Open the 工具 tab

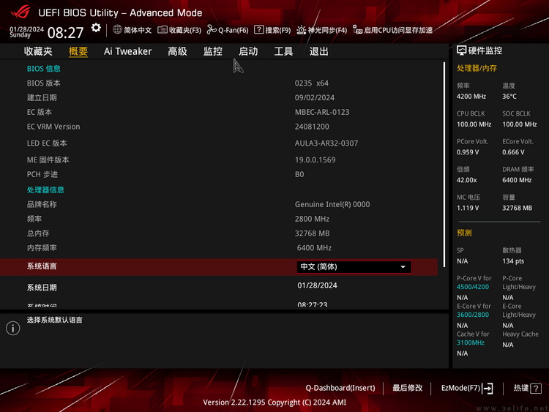click(283, 51)
